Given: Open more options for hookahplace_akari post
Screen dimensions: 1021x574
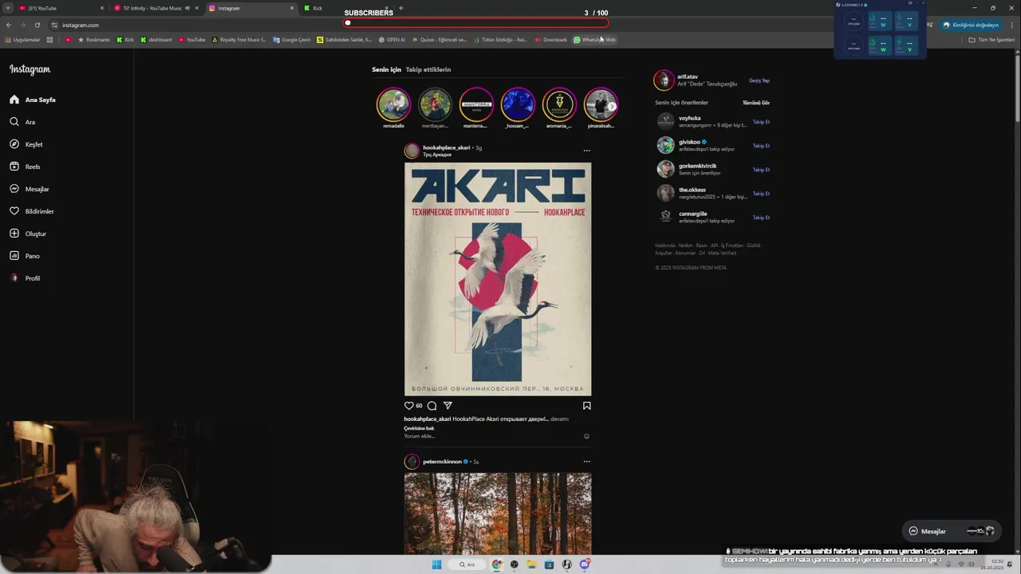Looking at the screenshot, I should (x=586, y=151).
